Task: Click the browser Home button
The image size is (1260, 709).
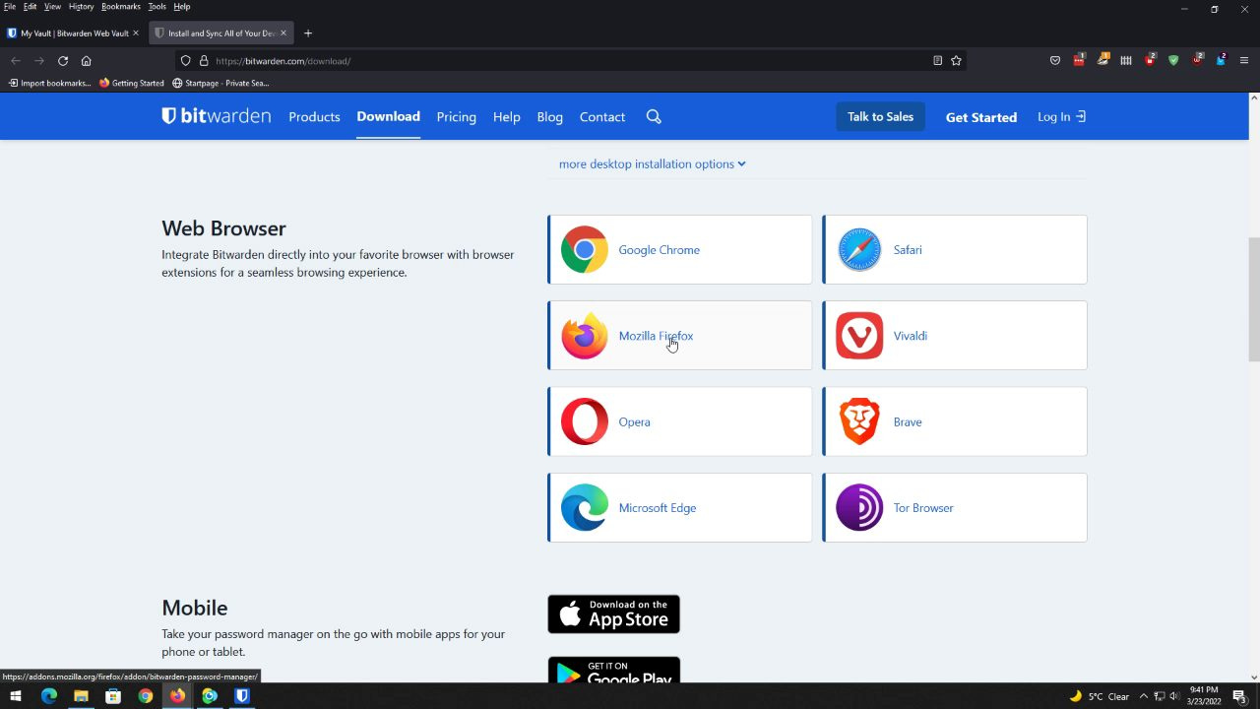Action: pyautogui.click(x=87, y=61)
